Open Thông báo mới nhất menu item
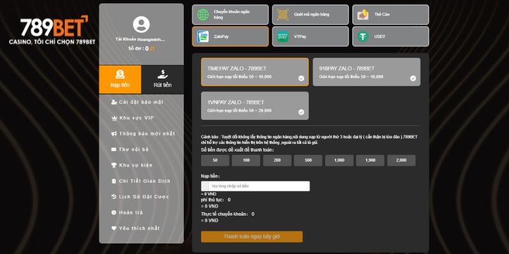This screenshot has width=509, height=254. coord(141,134)
